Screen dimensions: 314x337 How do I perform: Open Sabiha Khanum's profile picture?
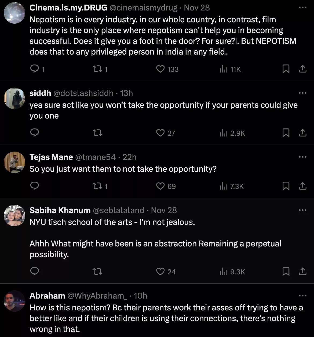pos(14,215)
